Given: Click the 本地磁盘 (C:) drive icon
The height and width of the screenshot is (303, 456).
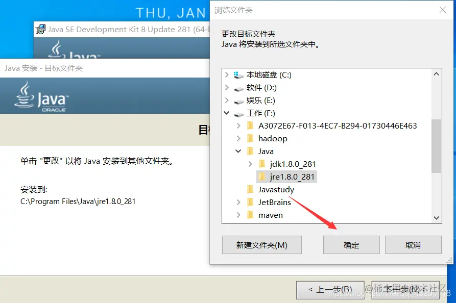Looking at the screenshot, I should coord(238,75).
